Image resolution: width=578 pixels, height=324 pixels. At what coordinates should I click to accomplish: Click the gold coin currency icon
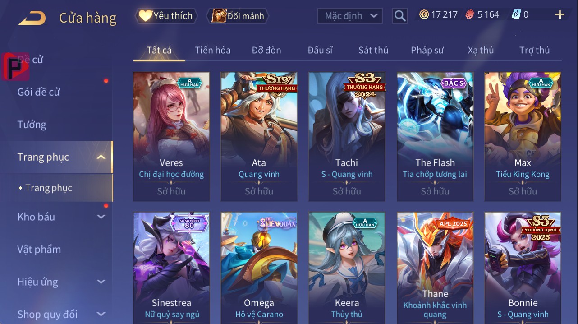click(x=424, y=14)
